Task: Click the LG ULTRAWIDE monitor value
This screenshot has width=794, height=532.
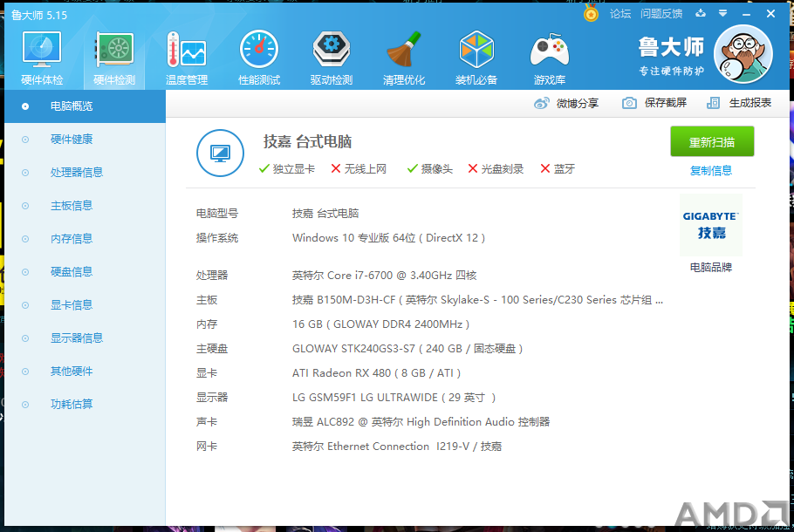Action: tap(394, 398)
